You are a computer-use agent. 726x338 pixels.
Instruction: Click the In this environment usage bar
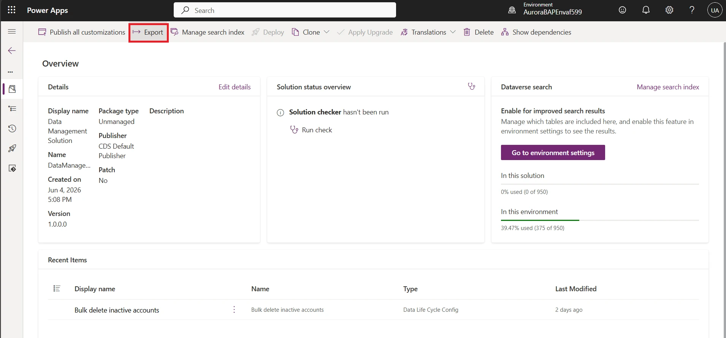point(600,220)
